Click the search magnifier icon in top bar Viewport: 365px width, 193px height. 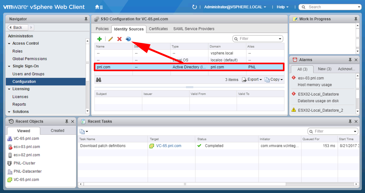(304, 7)
